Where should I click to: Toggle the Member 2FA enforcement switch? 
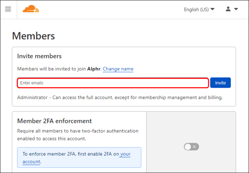[191, 147]
